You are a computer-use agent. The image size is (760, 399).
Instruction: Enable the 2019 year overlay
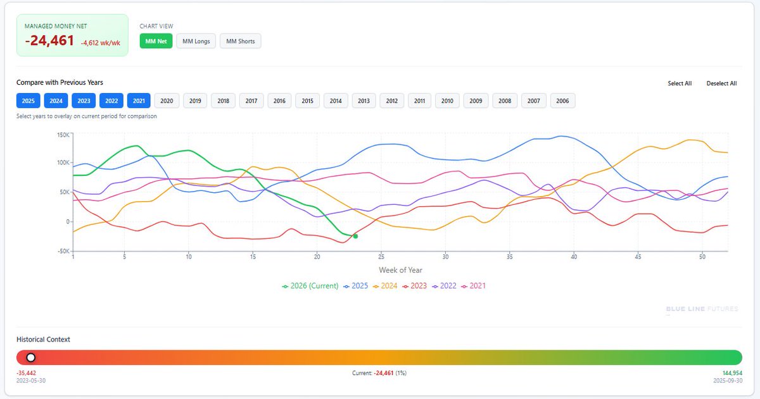tap(195, 101)
